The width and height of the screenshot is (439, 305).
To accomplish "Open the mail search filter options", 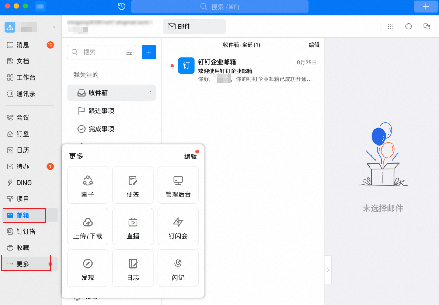I will 129,52.
